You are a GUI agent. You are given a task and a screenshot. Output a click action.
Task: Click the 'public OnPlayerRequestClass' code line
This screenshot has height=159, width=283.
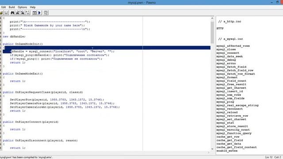tap(43, 92)
